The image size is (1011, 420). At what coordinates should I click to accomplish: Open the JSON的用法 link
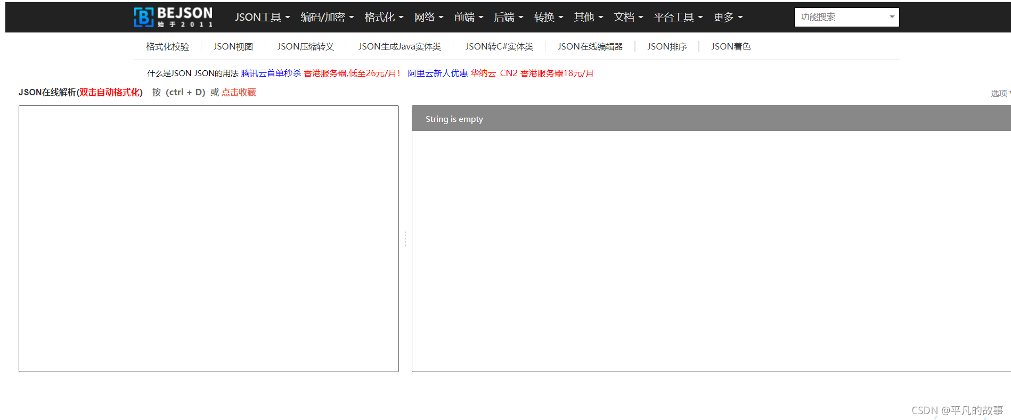coord(216,73)
